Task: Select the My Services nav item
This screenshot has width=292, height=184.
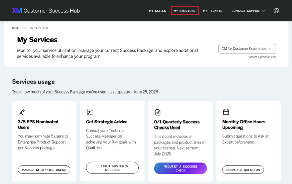Action: tap(184, 11)
